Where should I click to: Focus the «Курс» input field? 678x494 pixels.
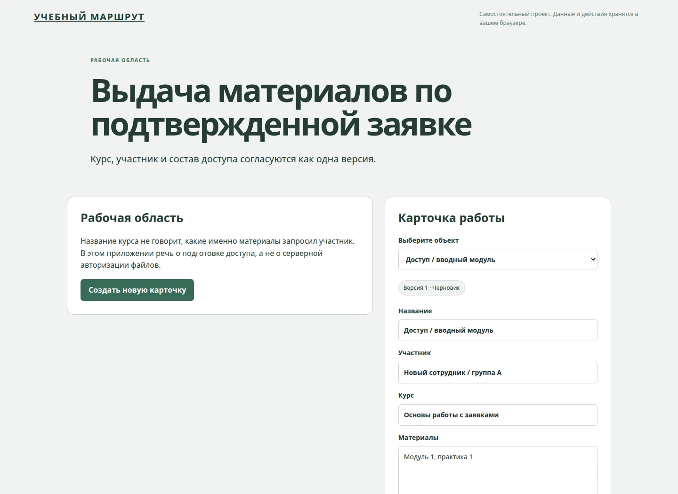click(498, 415)
